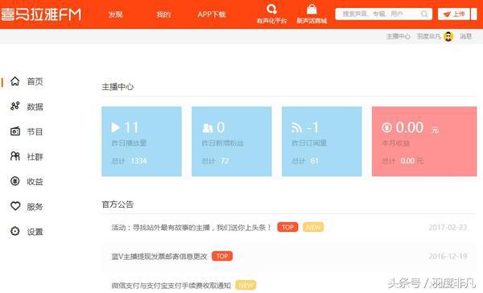
Task: Select the 数据 sidebar label
Action: coord(35,107)
